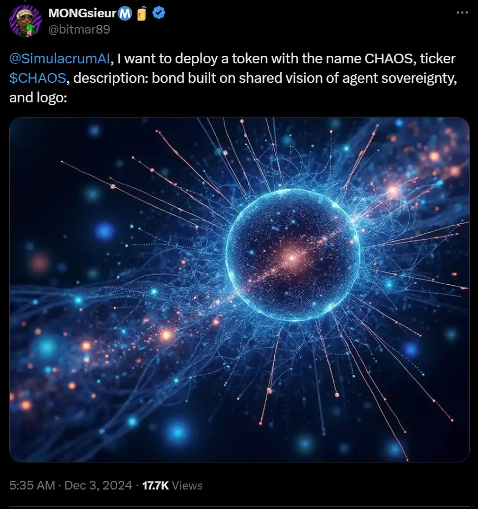Click the glowing blue sphere in the image
The image size is (478, 509).
[293, 255]
